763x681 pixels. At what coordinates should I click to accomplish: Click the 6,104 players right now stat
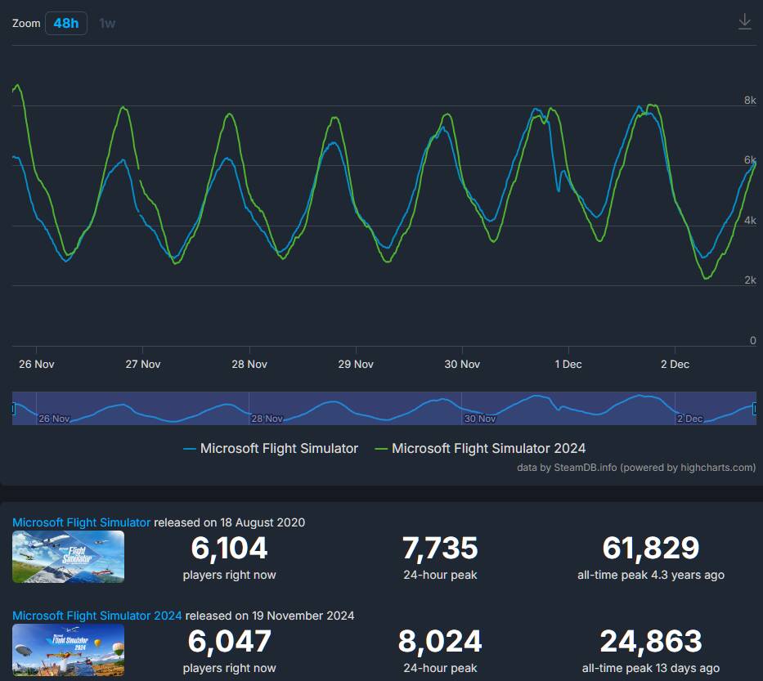(229, 549)
